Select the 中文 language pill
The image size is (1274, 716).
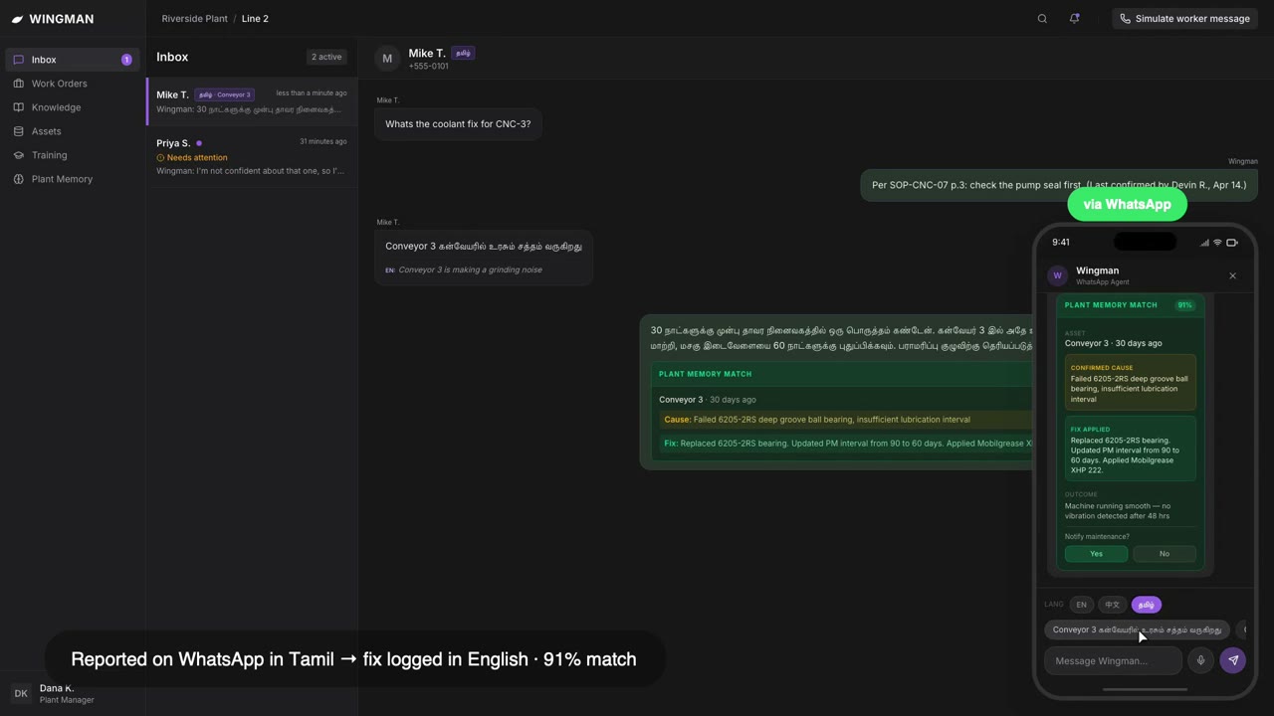pos(1113,605)
